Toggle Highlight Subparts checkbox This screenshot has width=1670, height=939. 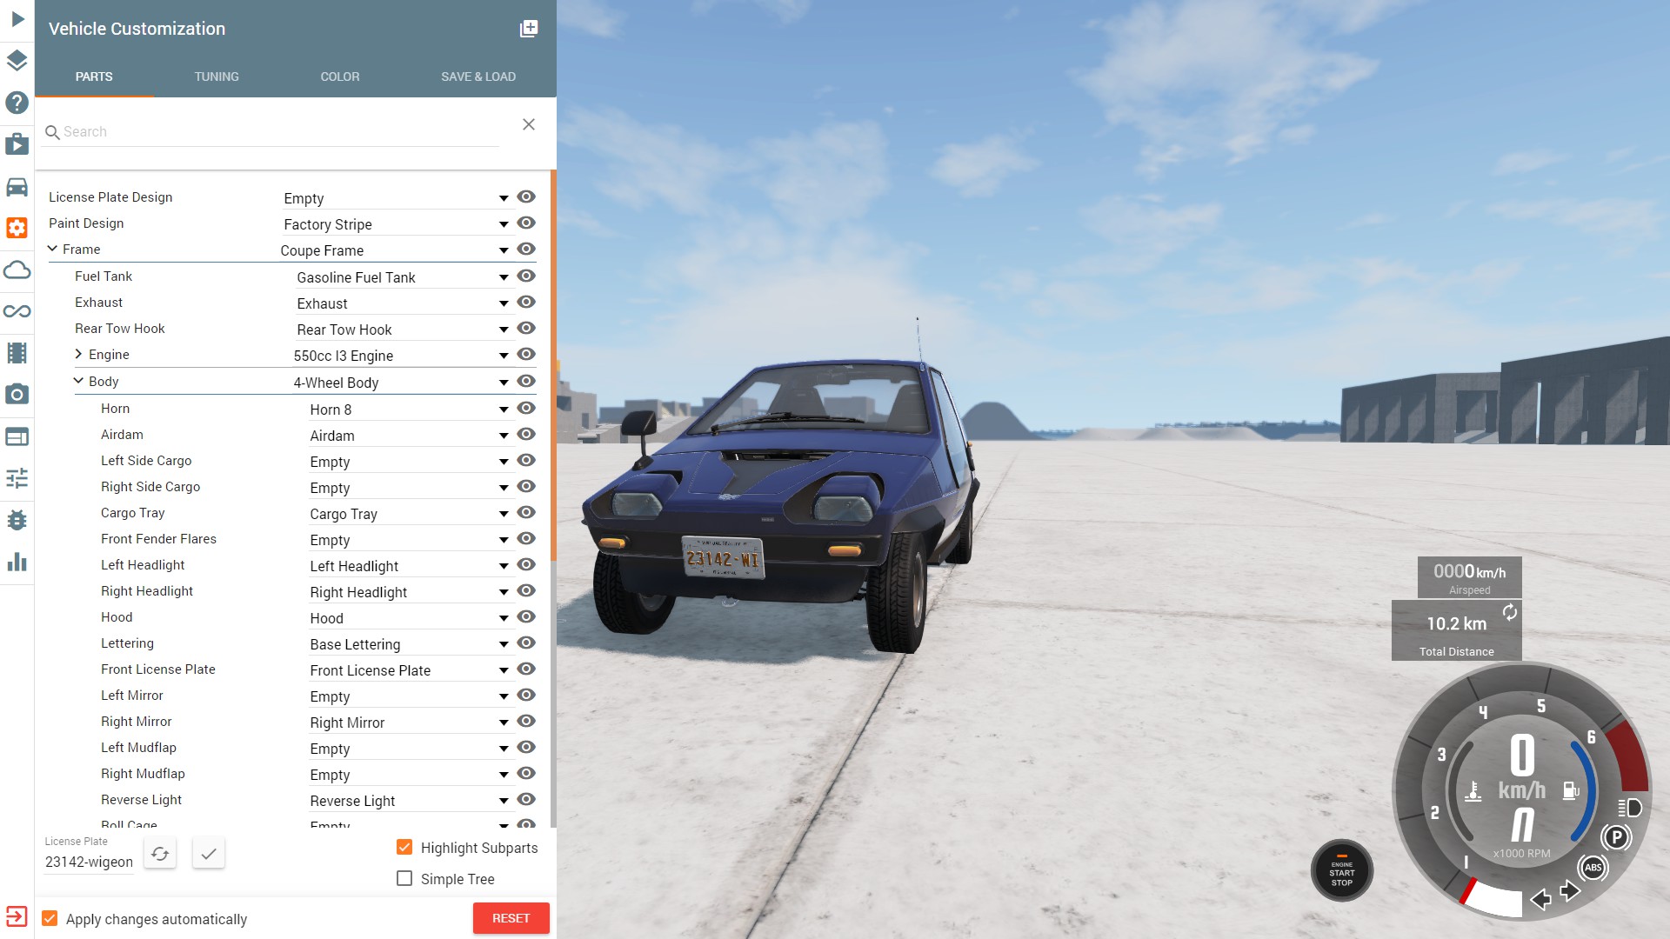pyautogui.click(x=404, y=847)
